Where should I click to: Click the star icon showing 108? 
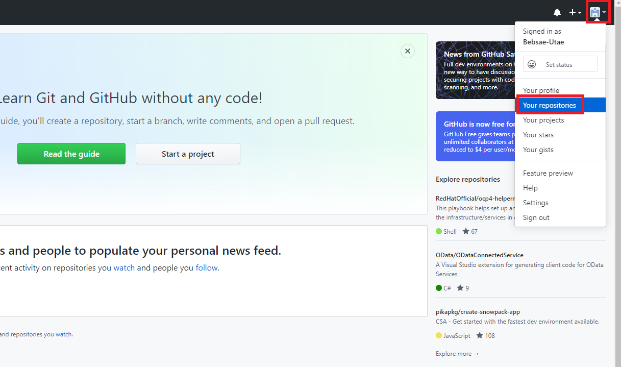point(480,335)
